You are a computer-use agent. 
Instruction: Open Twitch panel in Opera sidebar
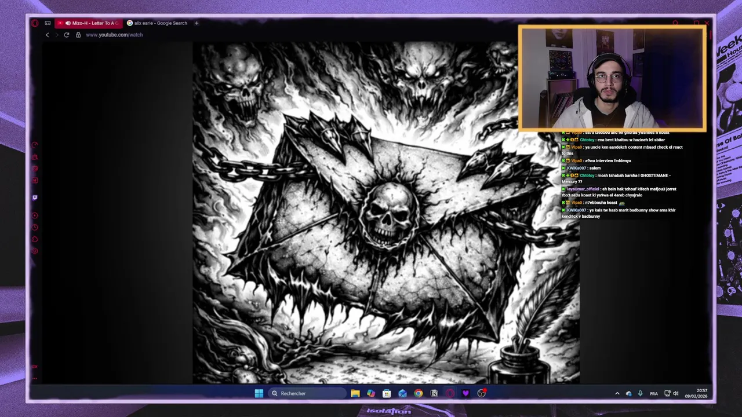click(35, 197)
